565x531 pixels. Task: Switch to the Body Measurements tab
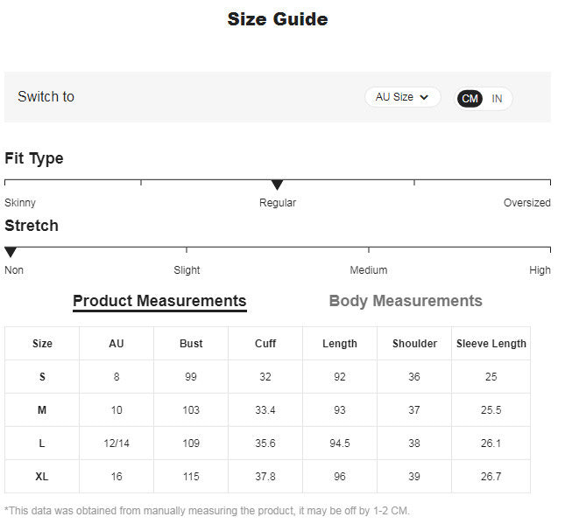pos(406,301)
